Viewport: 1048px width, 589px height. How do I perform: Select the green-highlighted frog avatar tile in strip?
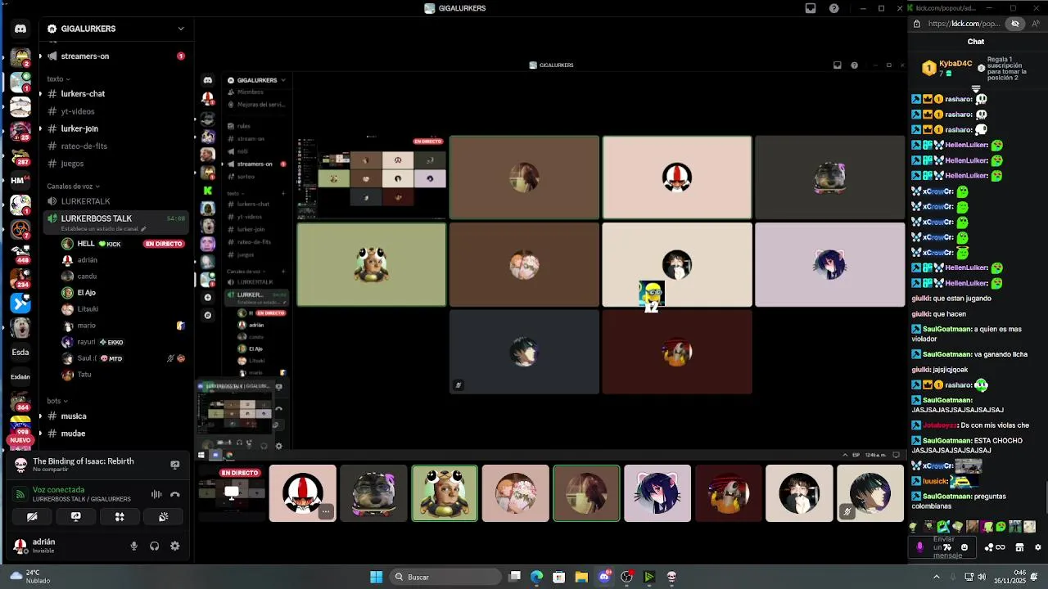tap(445, 493)
